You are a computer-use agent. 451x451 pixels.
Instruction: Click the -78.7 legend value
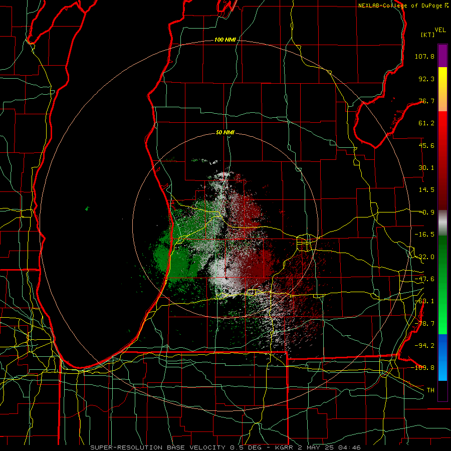[x=424, y=324]
